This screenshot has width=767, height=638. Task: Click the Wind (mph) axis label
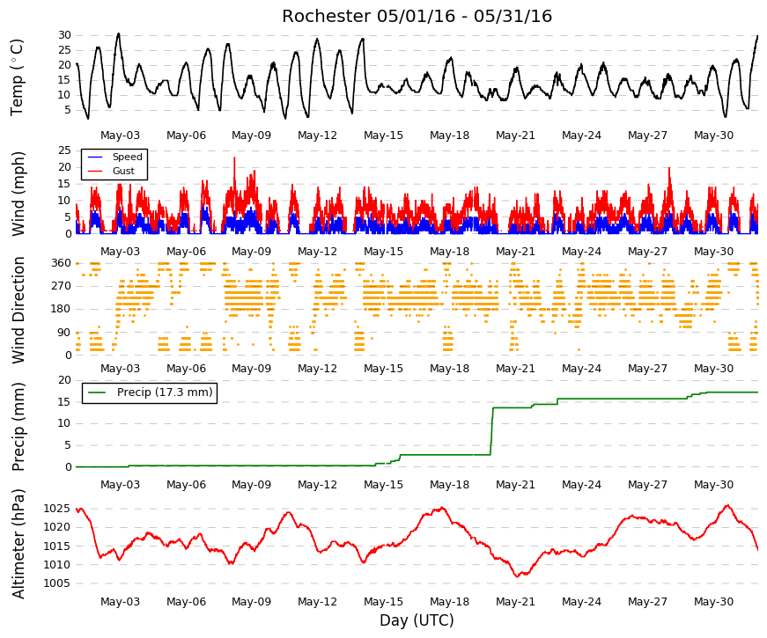[18, 194]
